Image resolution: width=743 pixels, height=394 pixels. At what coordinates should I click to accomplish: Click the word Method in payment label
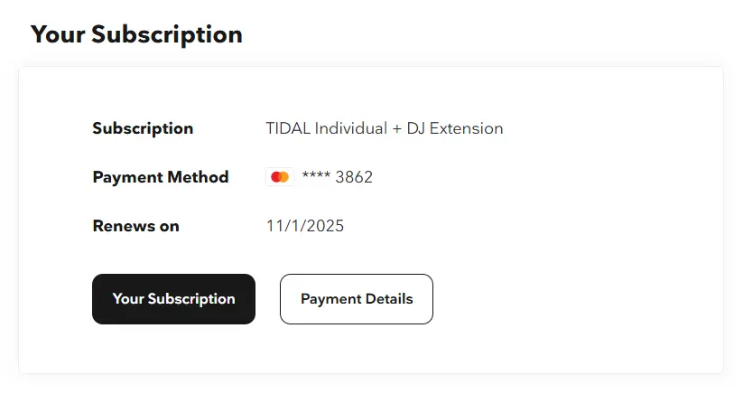(x=198, y=177)
